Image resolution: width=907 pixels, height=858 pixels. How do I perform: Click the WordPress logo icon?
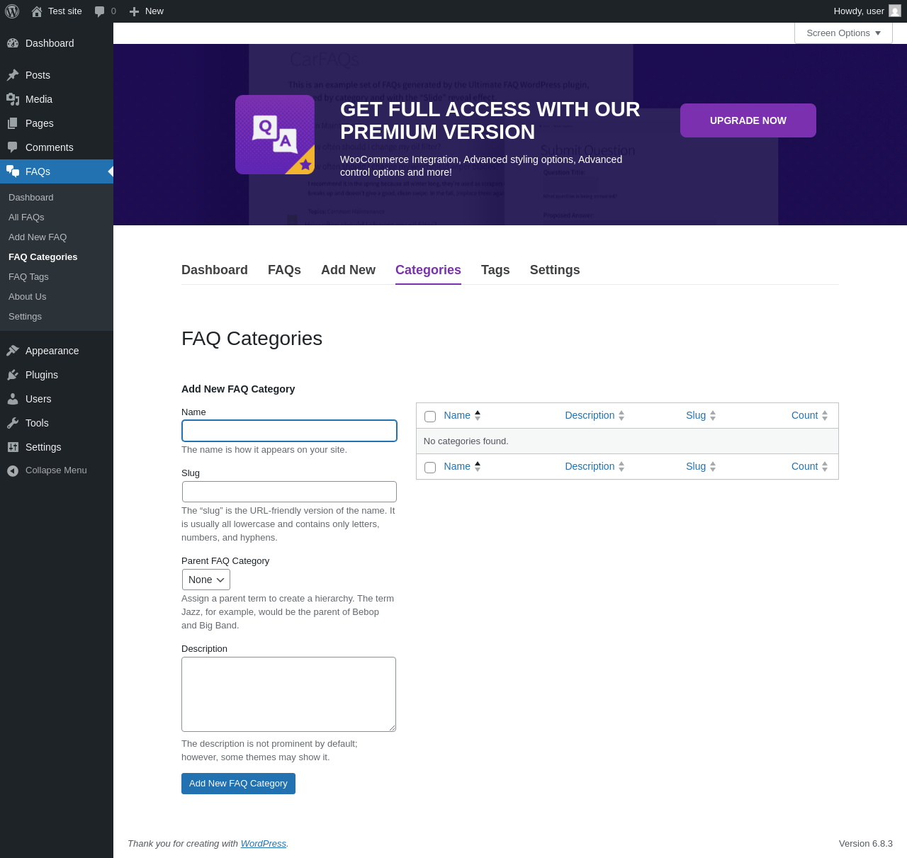coord(12,11)
